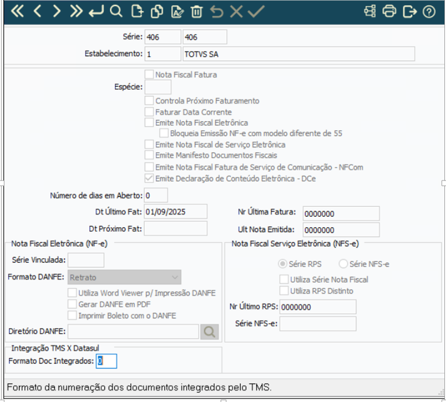Expand the Formato DANFE dropdown
Screen dimensions: 446x402
(x=124, y=277)
